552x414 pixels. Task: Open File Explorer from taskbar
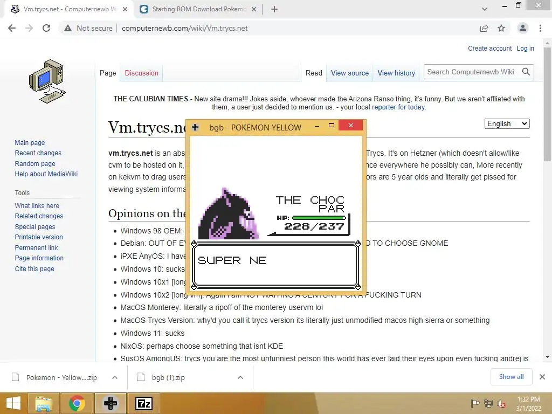44,403
